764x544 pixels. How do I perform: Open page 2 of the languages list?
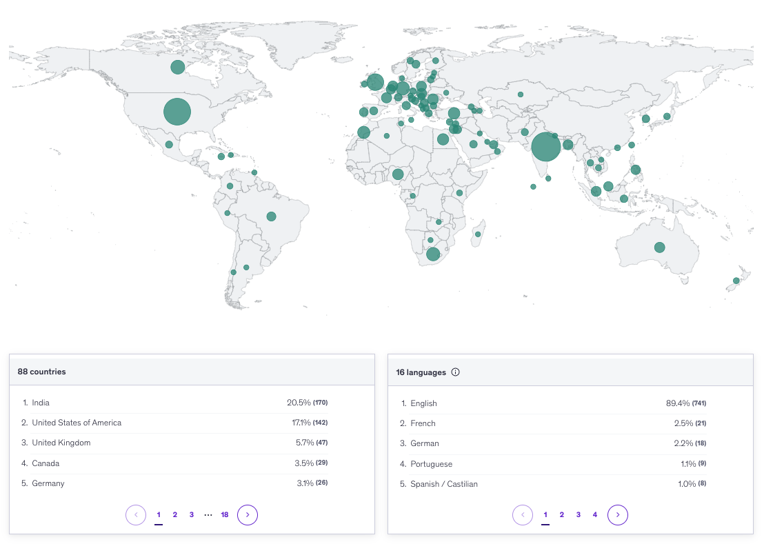coord(562,515)
